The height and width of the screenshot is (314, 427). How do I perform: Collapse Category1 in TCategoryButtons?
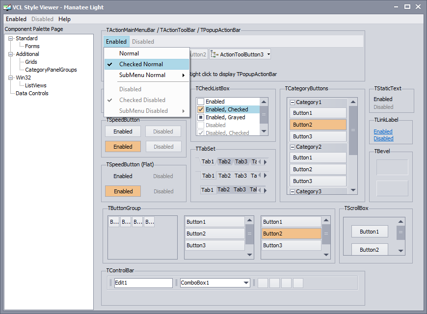(x=293, y=103)
